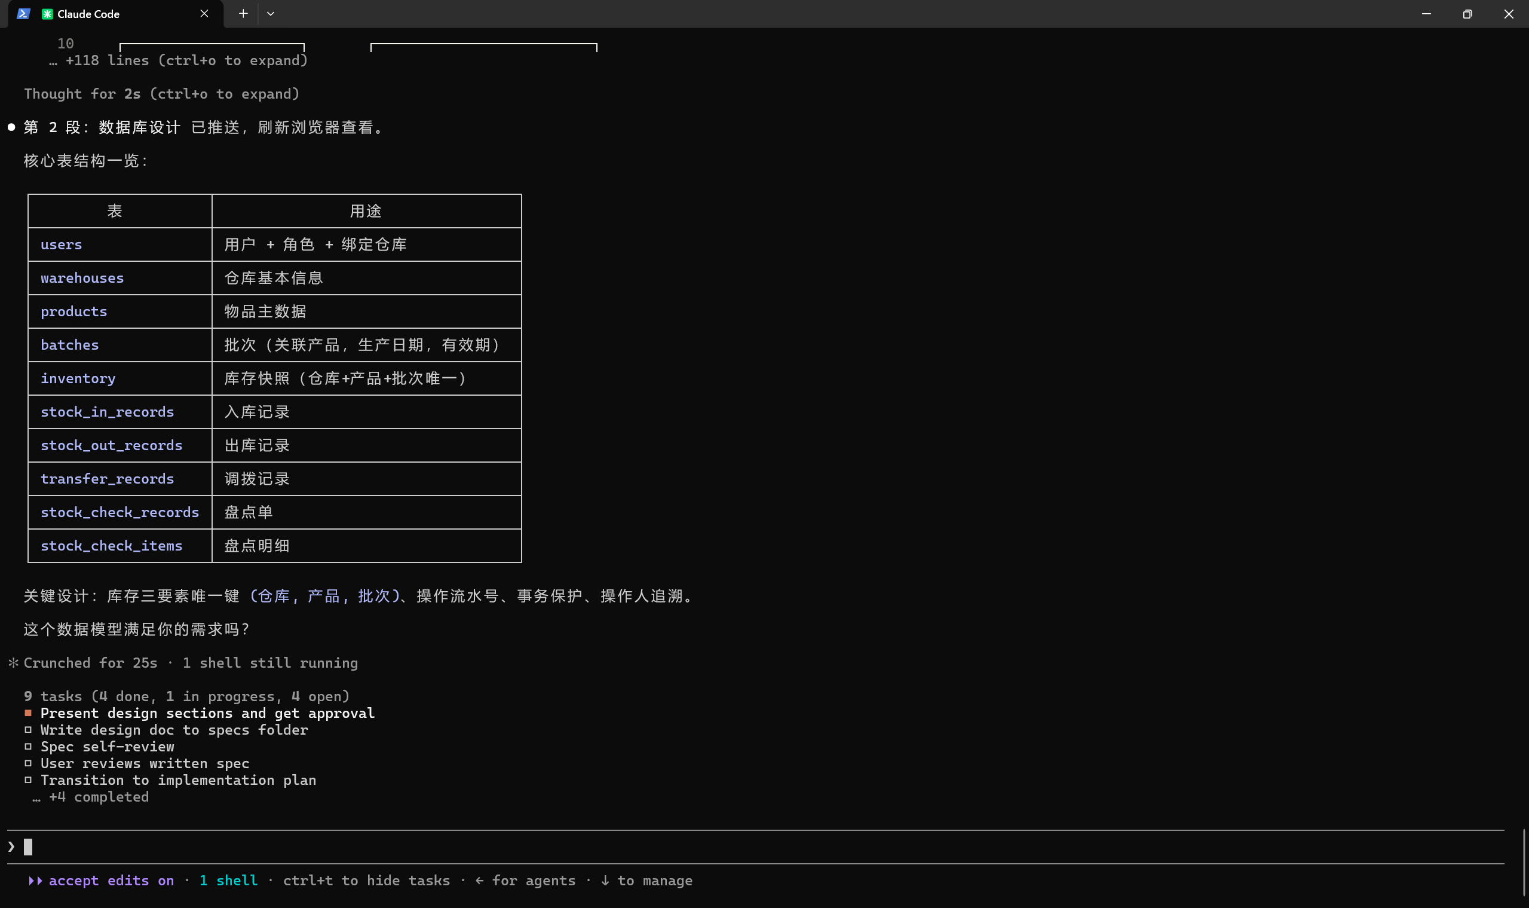The height and width of the screenshot is (908, 1529).
Task: Click the '↓ to manage' hint
Action: [x=646, y=881]
